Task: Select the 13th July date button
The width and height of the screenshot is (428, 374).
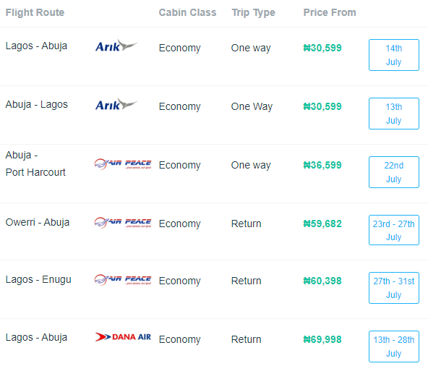Action: (x=394, y=114)
